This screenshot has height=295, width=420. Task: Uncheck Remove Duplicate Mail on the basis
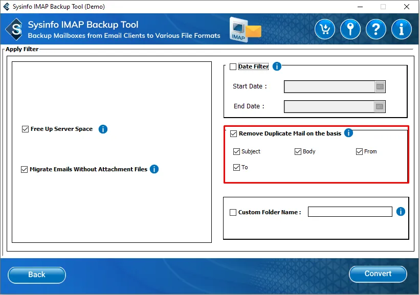coord(234,133)
